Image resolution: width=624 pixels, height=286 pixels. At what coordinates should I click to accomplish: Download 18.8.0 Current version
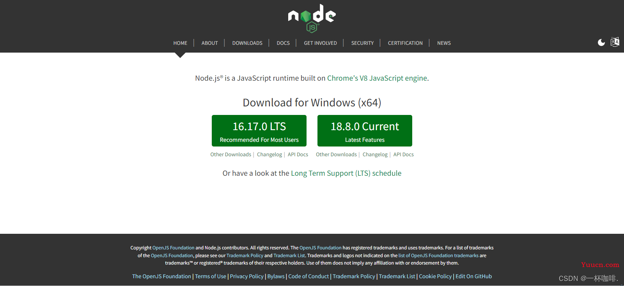point(365,131)
